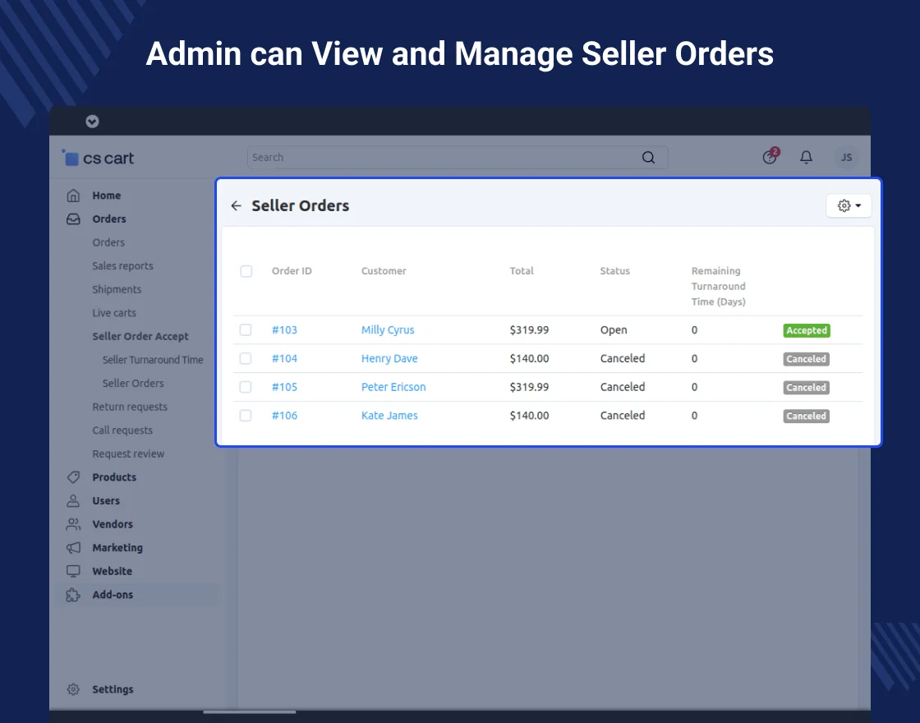The width and height of the screenshot is (920, 723).
Task: Go to Sales reports in sidebar
Action: [122, 266]
